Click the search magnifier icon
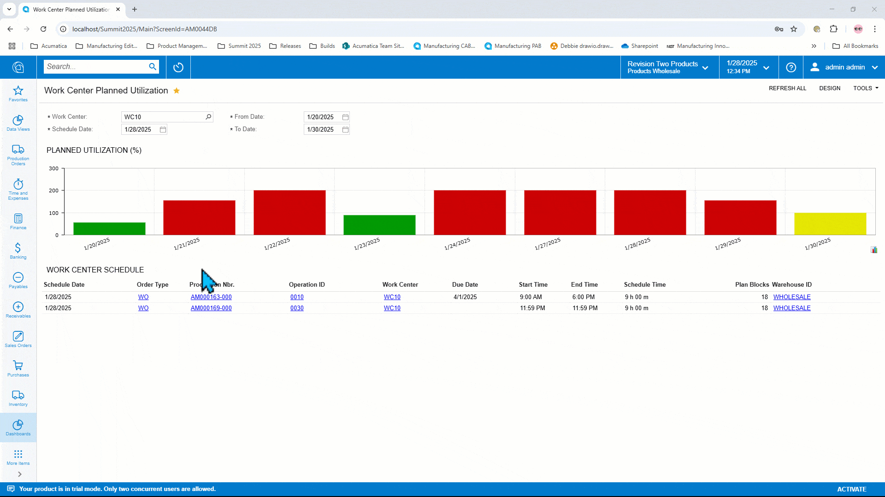 tap(152, 67)
